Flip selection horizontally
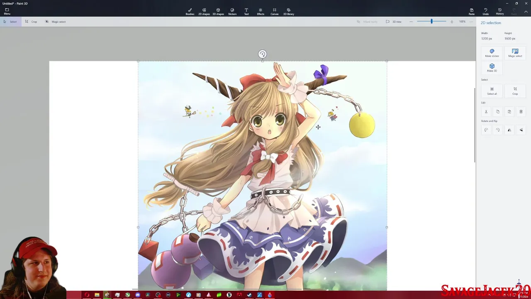Viewport: 531px width, 299px height. pos(509,130)
